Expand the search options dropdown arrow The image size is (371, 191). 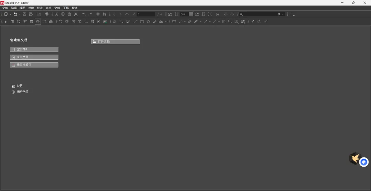point(283,14)
